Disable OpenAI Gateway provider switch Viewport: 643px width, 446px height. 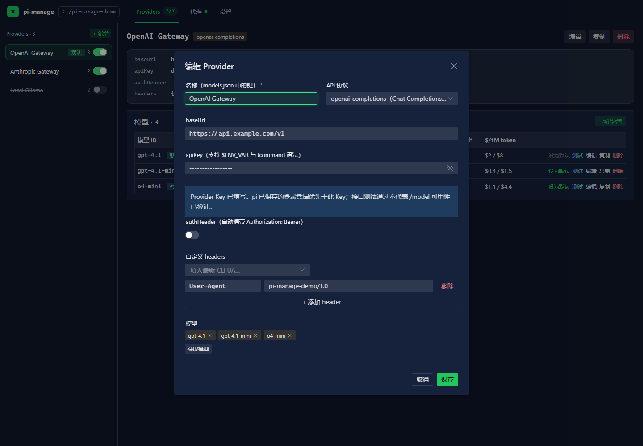coord(100,52)
